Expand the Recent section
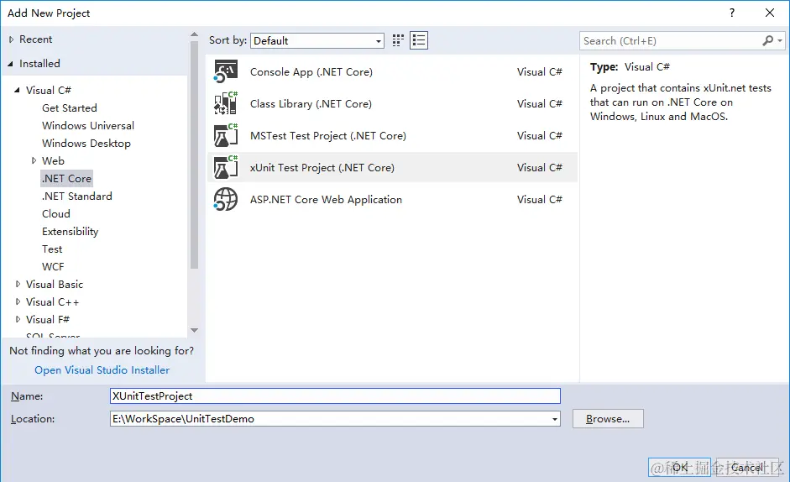The image size is (790, 482). coord(11,39)
